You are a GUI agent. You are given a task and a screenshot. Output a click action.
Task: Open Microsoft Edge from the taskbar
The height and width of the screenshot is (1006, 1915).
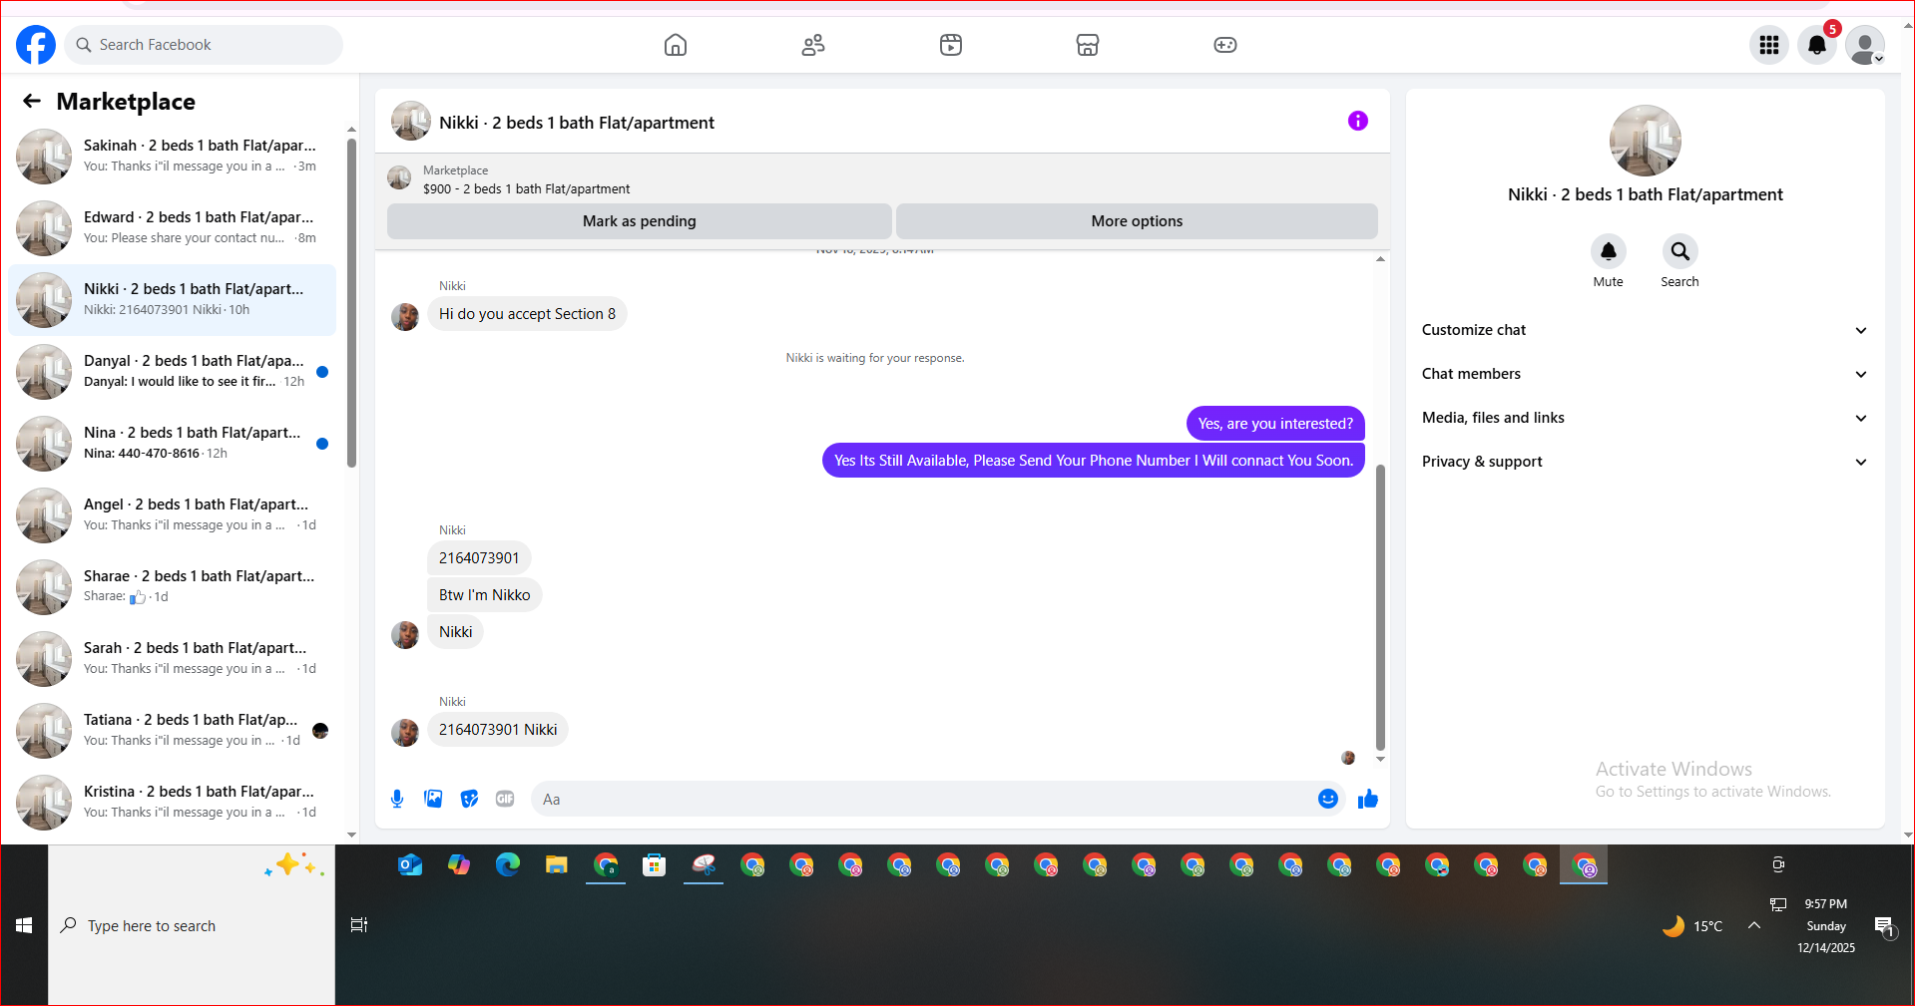coord(508,864)
